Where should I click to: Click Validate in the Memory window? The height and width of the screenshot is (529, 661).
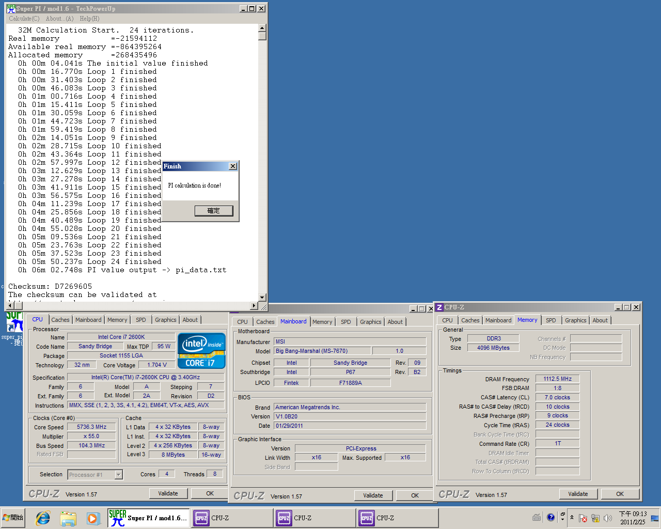578,494
